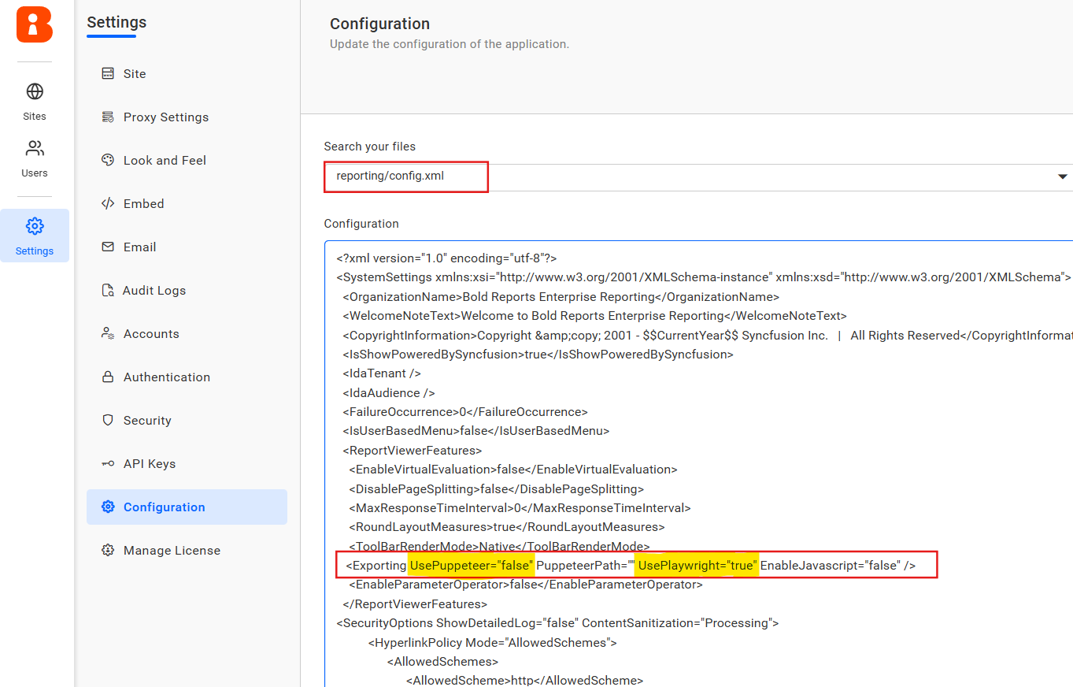Click the Email envelope icon
The image size is (1073, 687).
point(108,247)
